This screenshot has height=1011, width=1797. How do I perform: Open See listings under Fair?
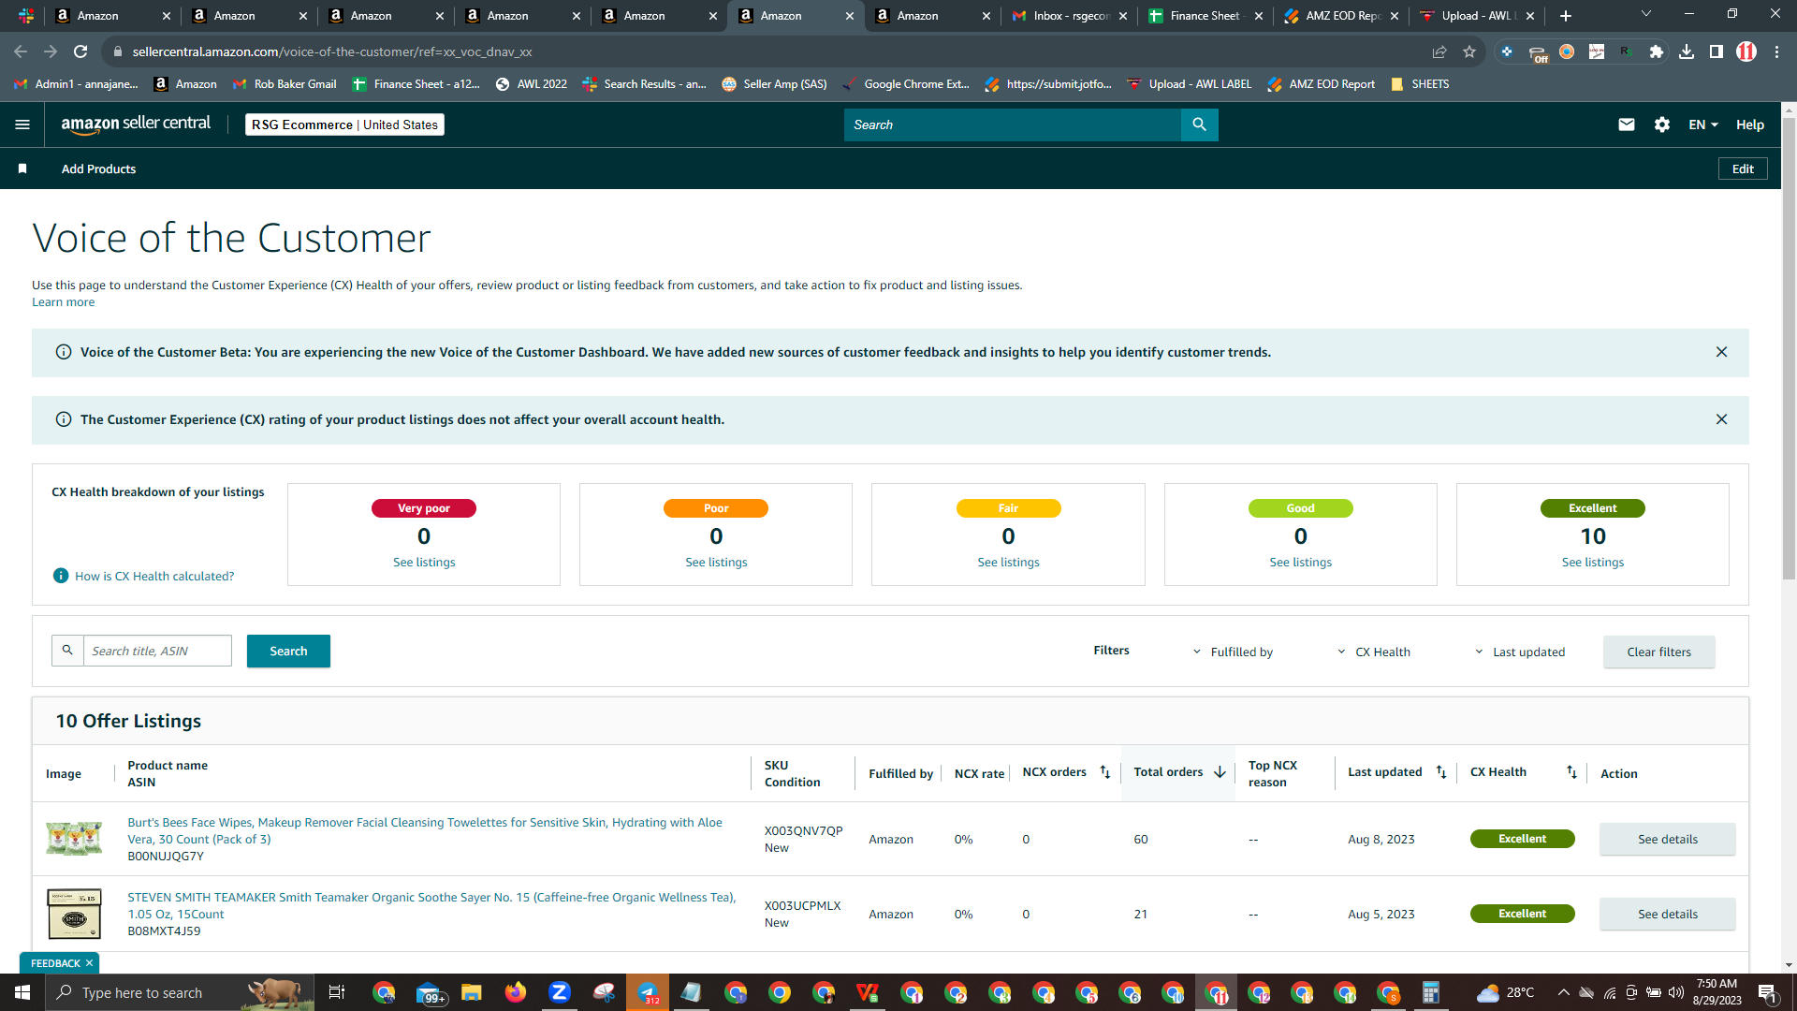pyautogui.click(x=1008, y=563)
